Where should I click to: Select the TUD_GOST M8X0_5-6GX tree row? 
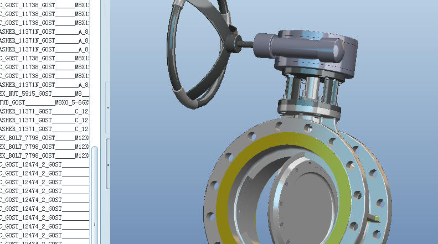(x=44, y=102)
